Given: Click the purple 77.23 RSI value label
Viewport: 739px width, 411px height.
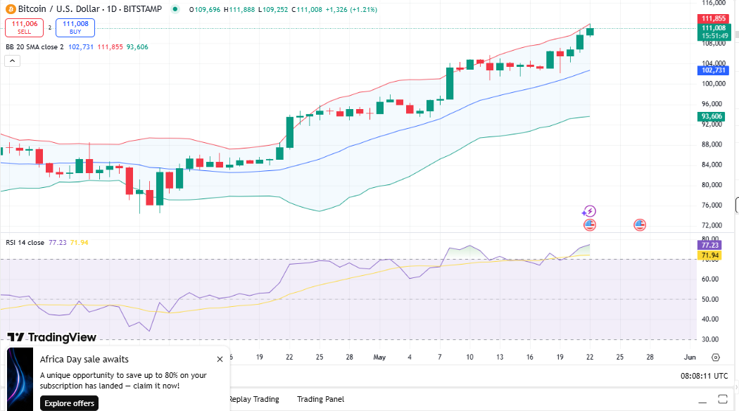Looking at the screenshot, I should 709,245.
